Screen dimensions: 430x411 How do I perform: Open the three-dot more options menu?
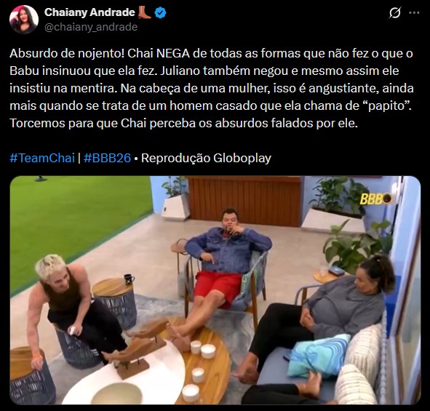click(414, 12)
